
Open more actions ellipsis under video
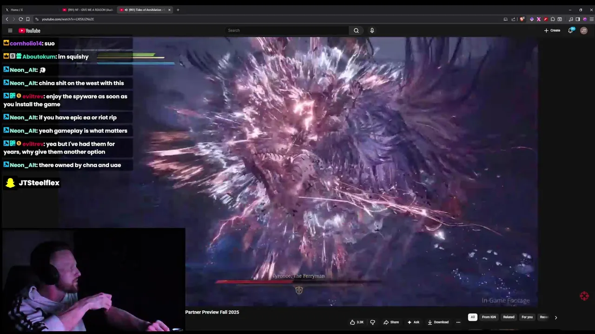[x=458, y=322]
